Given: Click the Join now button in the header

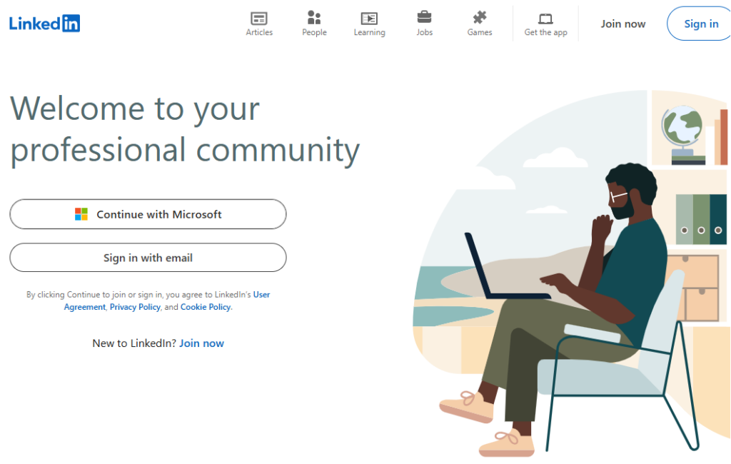Looking at the screenshot, I should [x=622, y=24].
